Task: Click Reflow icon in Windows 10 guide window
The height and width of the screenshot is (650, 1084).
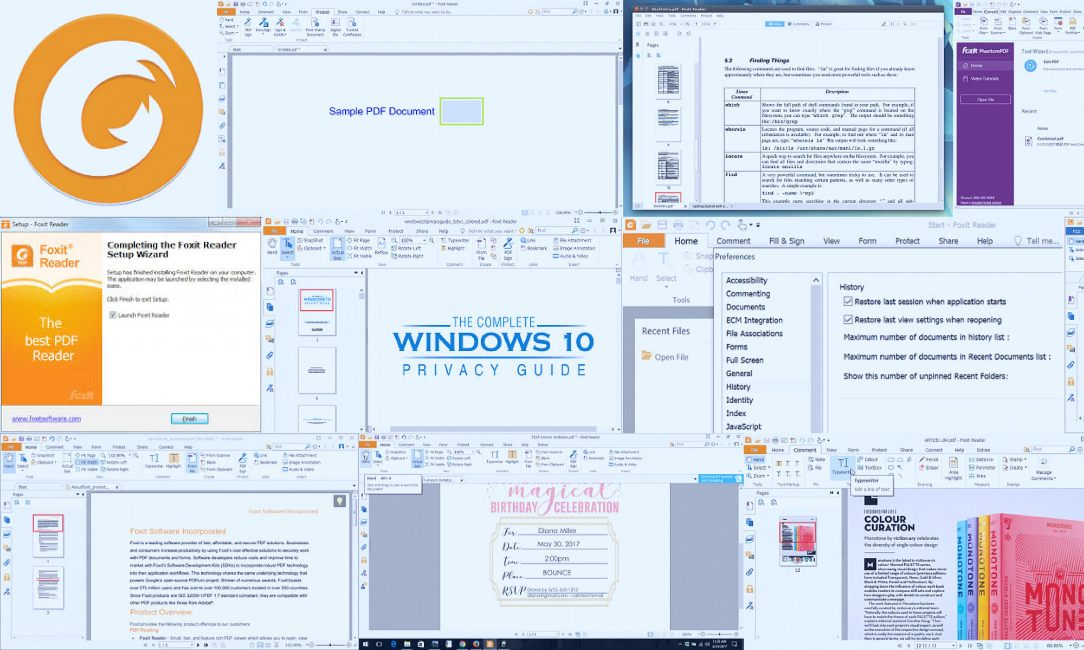Action: 381,246
